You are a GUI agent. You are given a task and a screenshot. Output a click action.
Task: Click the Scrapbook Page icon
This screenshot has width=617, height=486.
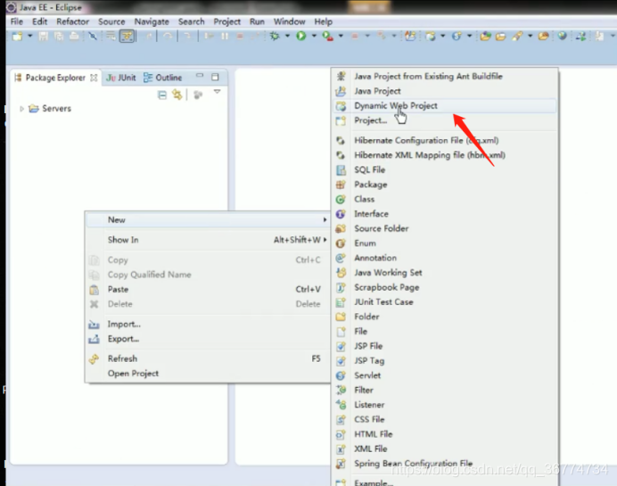341,288
